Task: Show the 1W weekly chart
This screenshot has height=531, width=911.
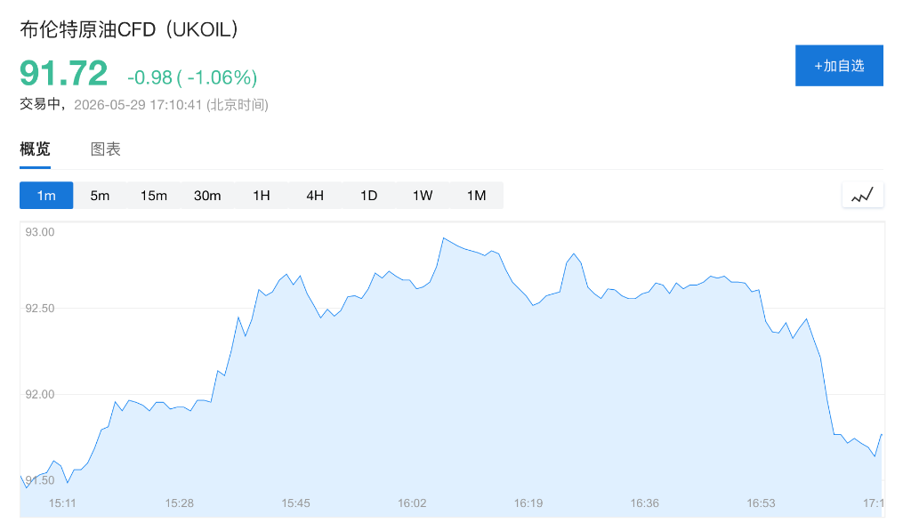Action: [x=423, y=195]
